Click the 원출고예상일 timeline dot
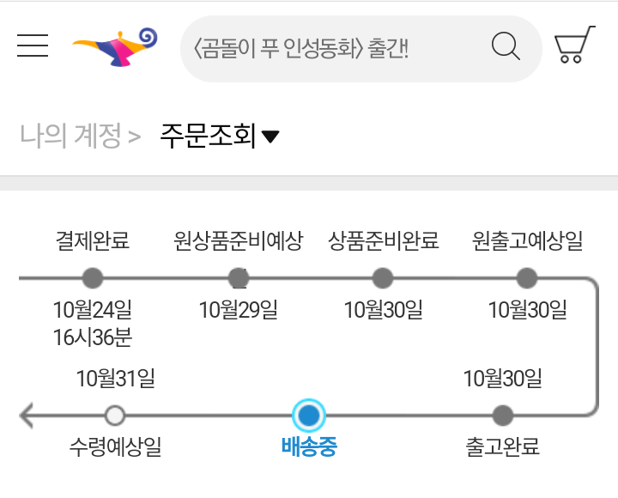This screenshot has width=618, height=498. coord(527,278)
